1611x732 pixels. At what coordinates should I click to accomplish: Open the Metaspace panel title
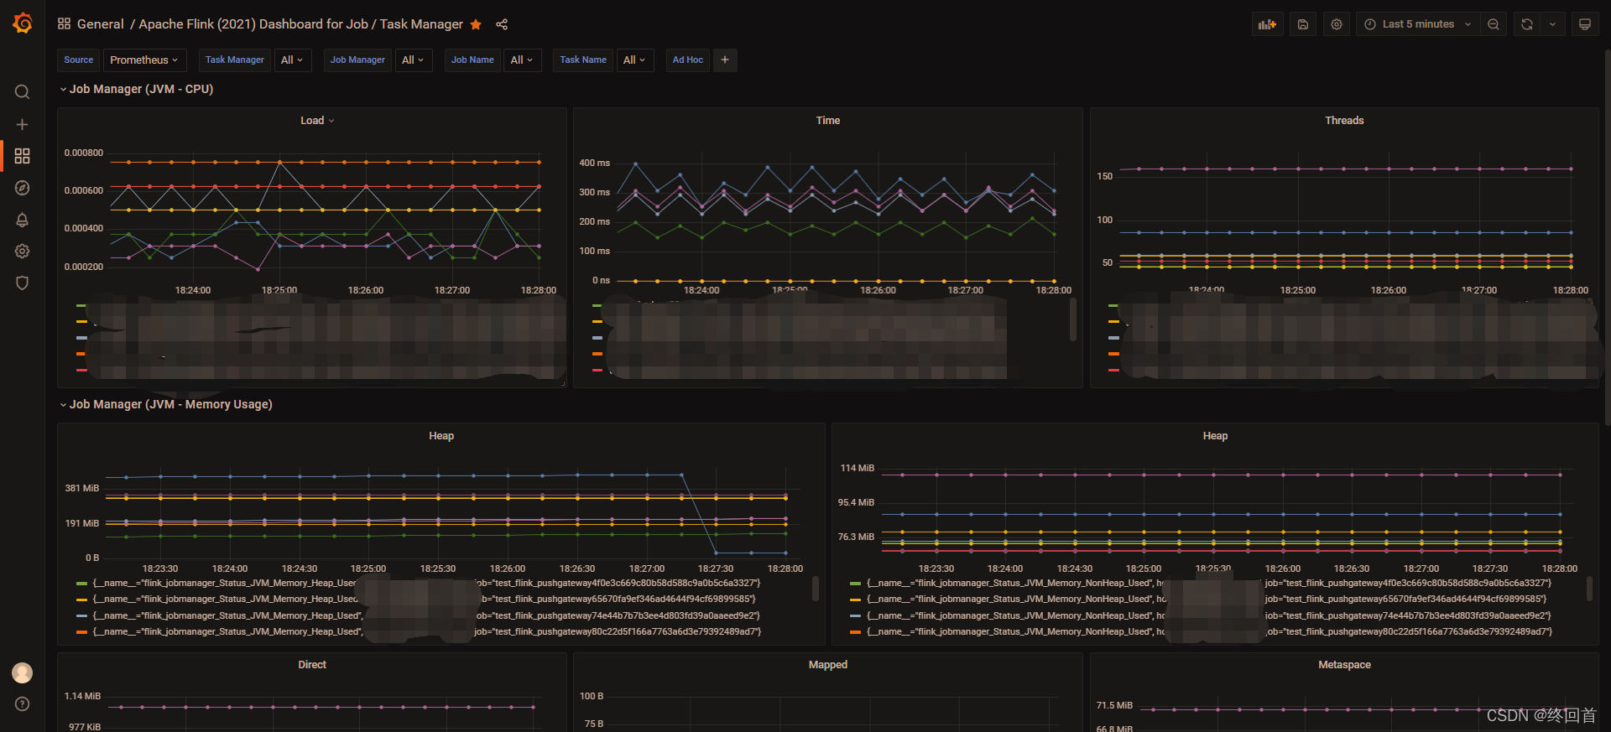pos(1344,665)
